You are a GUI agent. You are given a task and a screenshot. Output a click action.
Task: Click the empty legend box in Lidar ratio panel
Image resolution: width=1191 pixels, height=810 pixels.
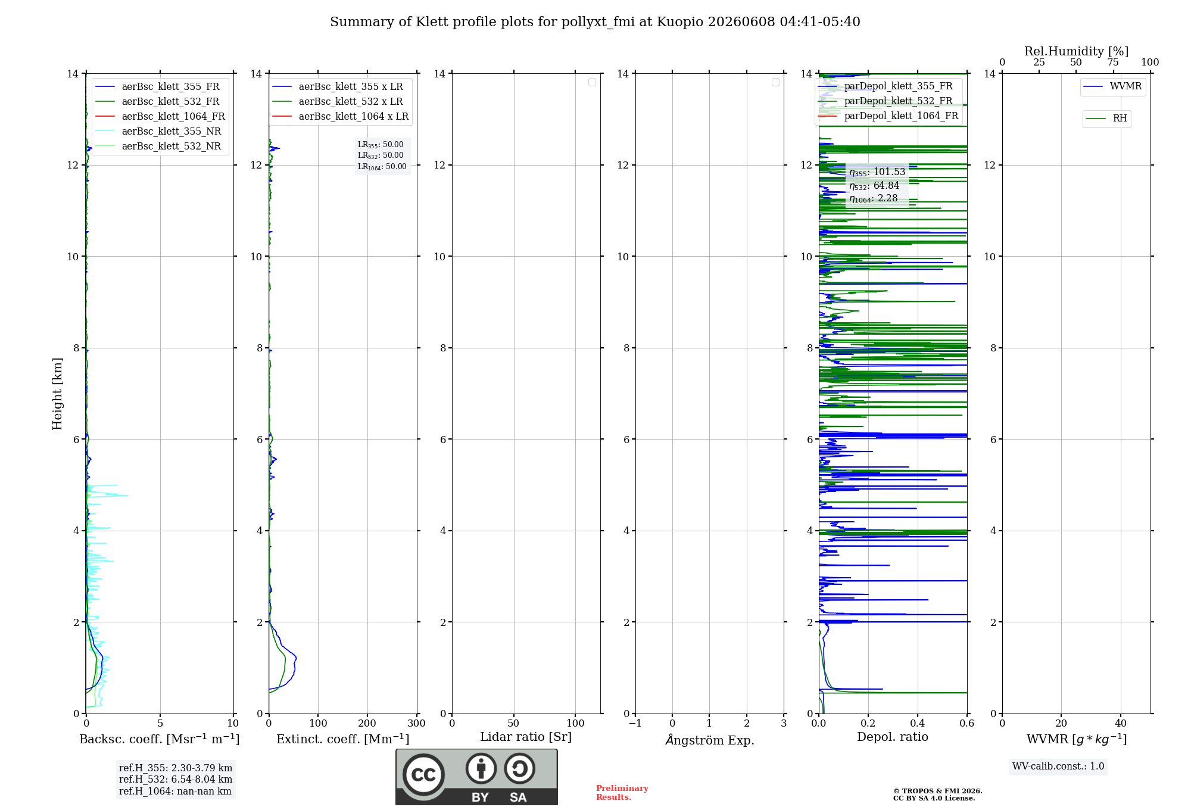592,82
